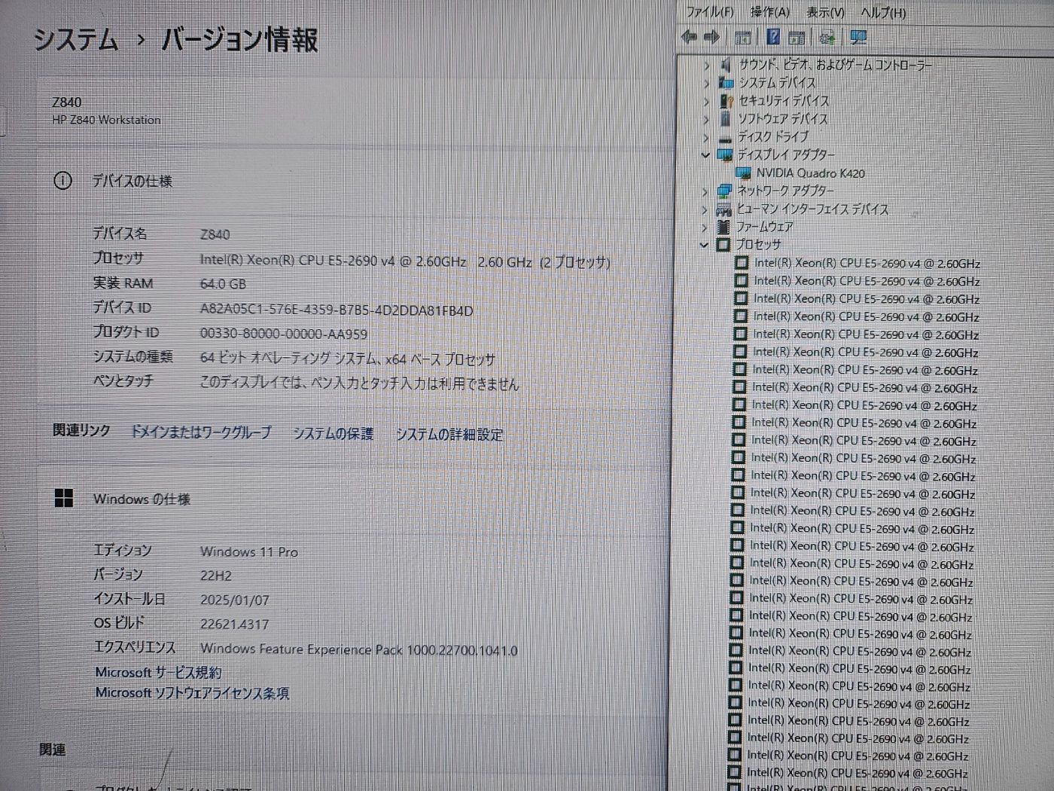Expand the ディスク ドライブ node
This screenshot has width=1054, height=791.
click(705, 138)
